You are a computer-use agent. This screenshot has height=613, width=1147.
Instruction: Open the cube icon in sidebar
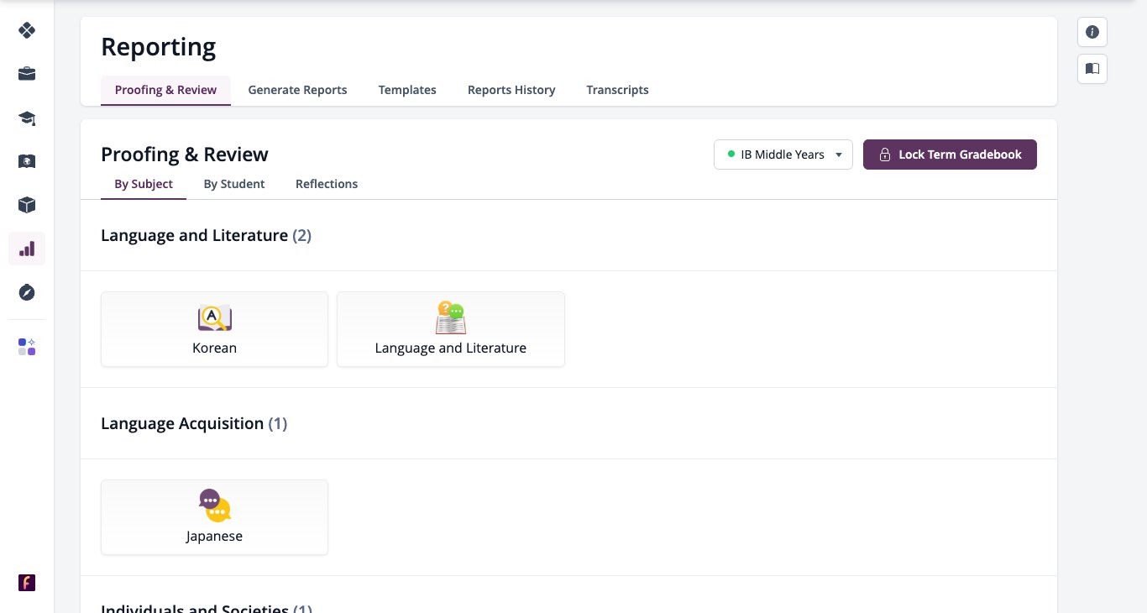[27, 205]
